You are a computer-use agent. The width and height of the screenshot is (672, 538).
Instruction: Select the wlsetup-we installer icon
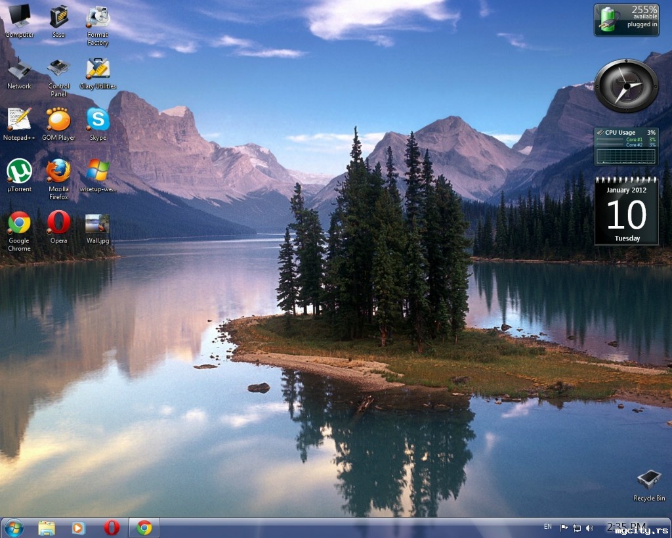pos(98,176)
